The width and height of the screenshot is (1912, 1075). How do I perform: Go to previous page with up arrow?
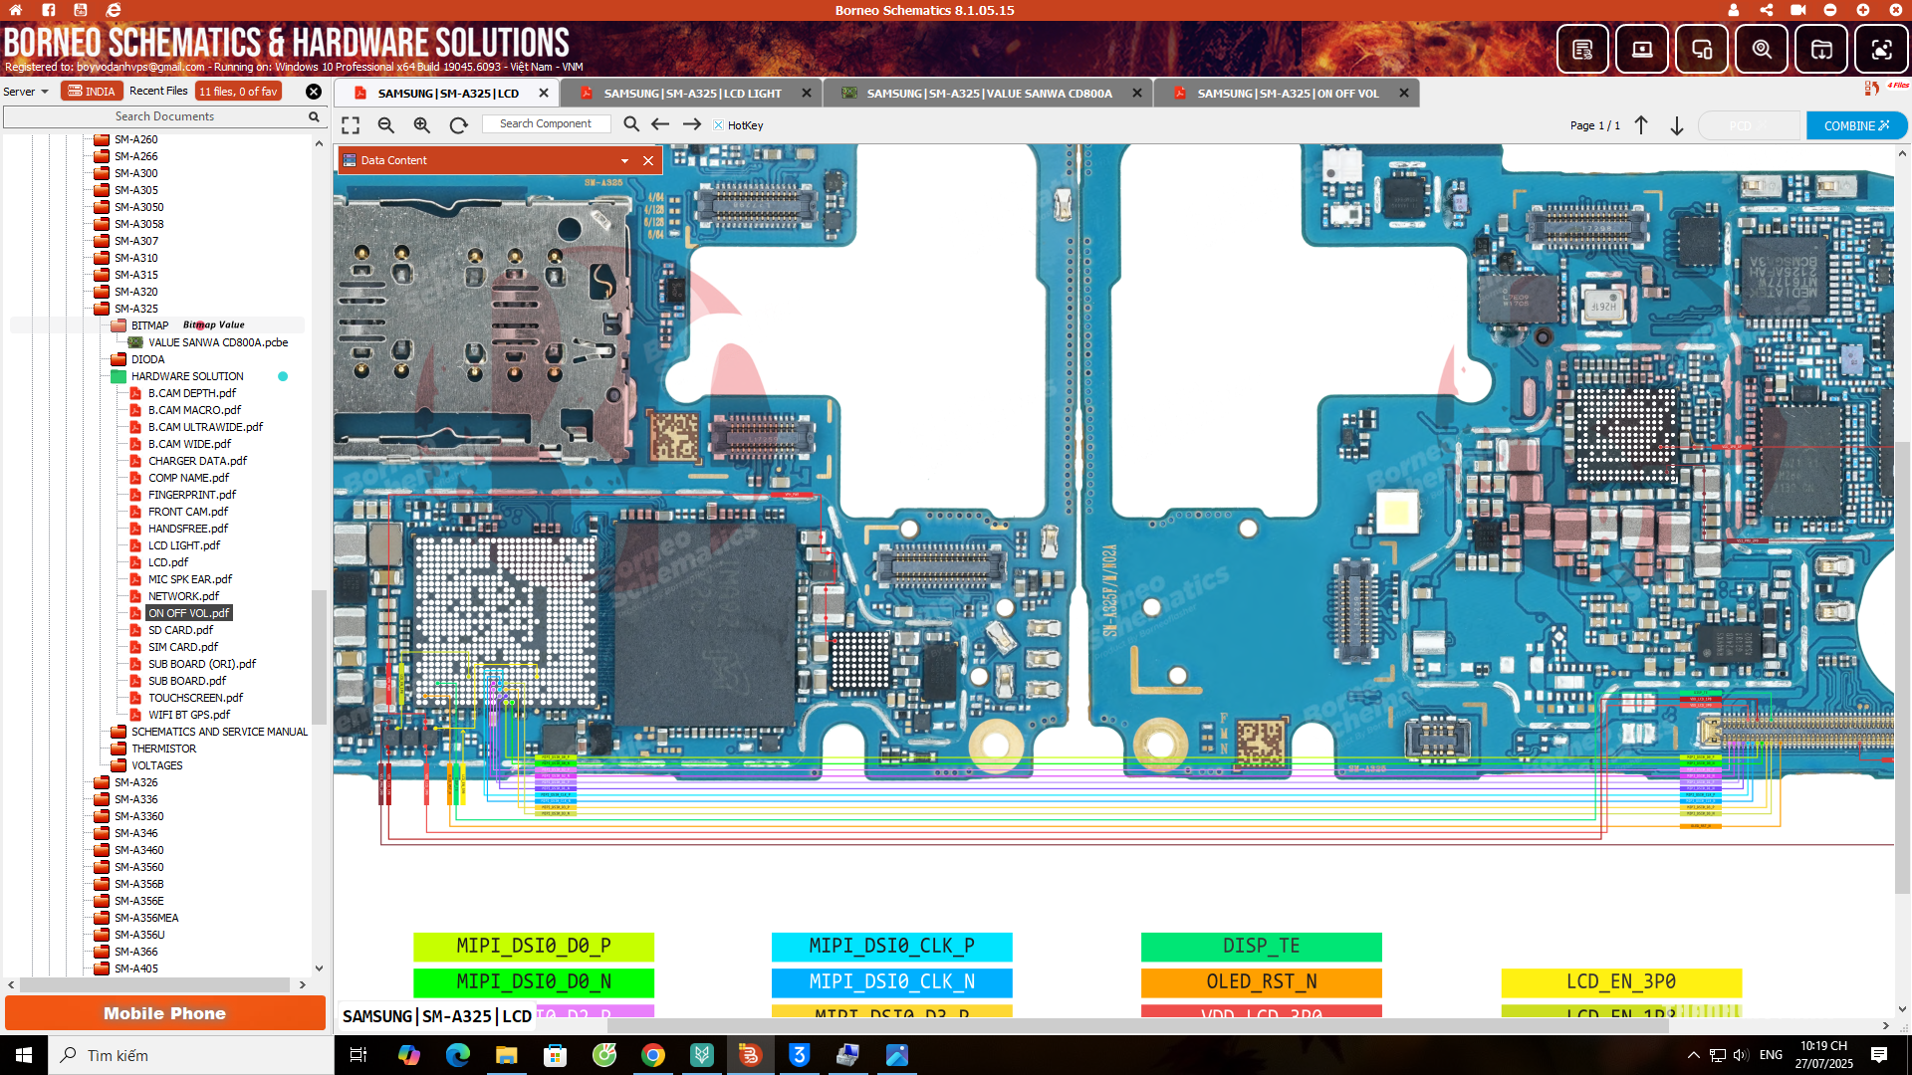coord(1641,125)
